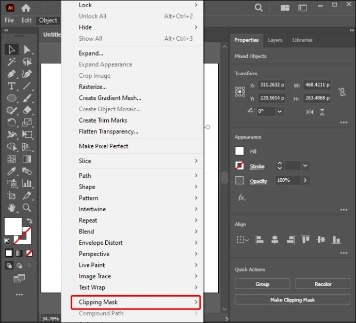This screenshot has width=356, height=323.
Task: Flip selection along horizontal axis
Action: [x=310, y=112]
